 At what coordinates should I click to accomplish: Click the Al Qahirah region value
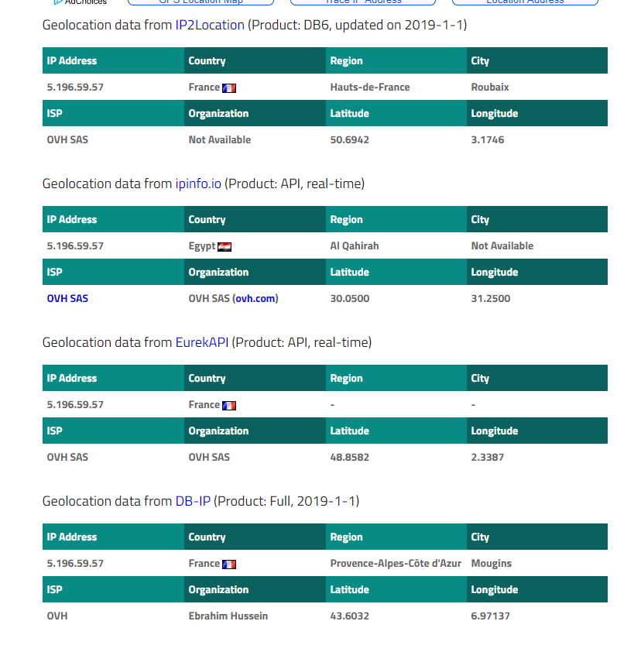(x=355, y=246)
